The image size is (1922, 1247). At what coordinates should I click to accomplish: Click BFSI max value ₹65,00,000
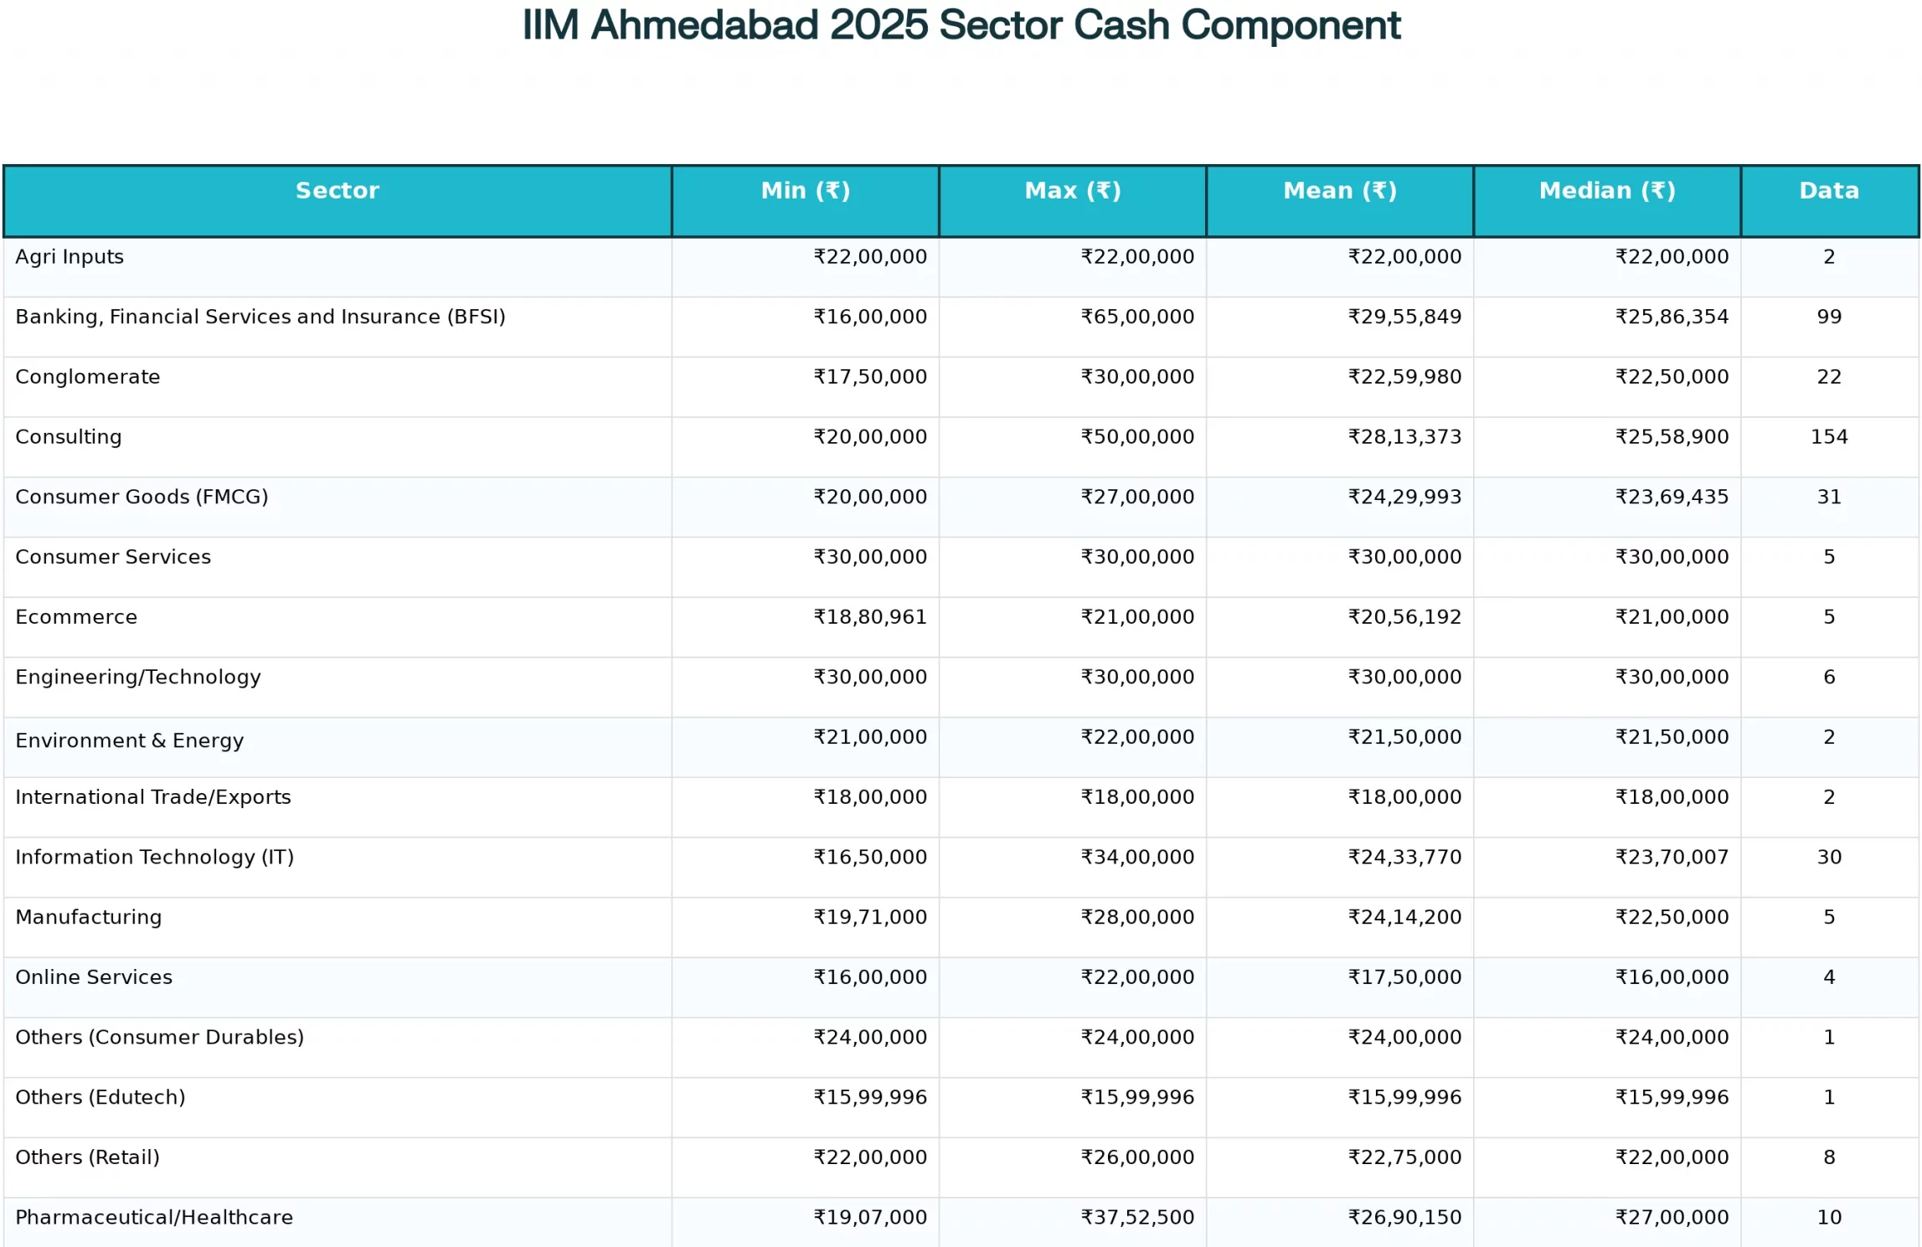(x=1136, y=317)
